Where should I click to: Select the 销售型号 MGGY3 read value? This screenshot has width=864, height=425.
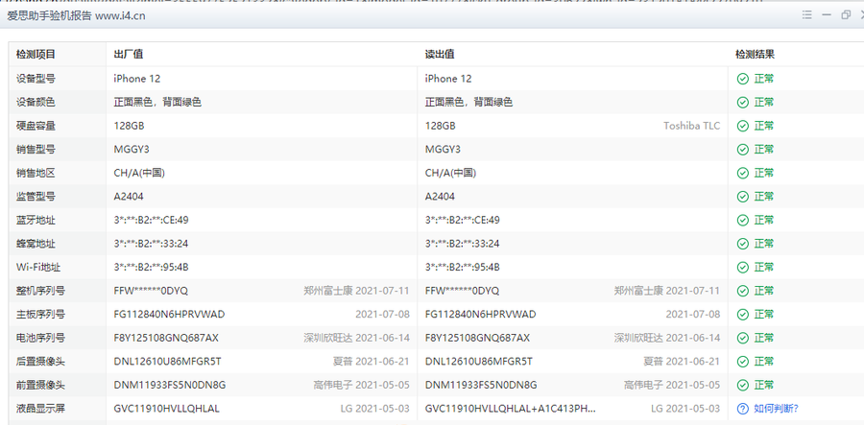click(x=443, y=150)
